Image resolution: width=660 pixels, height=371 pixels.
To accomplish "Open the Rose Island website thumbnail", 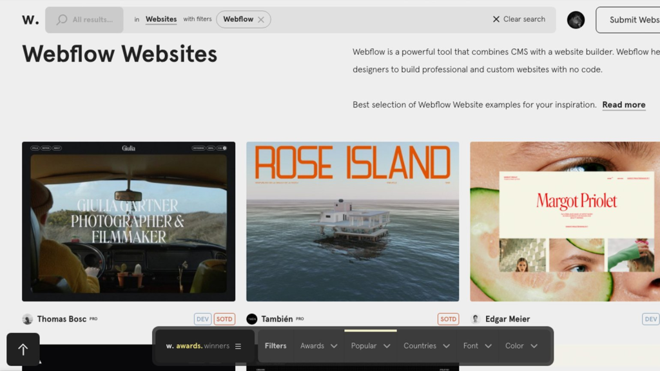I will coord(353,222).
